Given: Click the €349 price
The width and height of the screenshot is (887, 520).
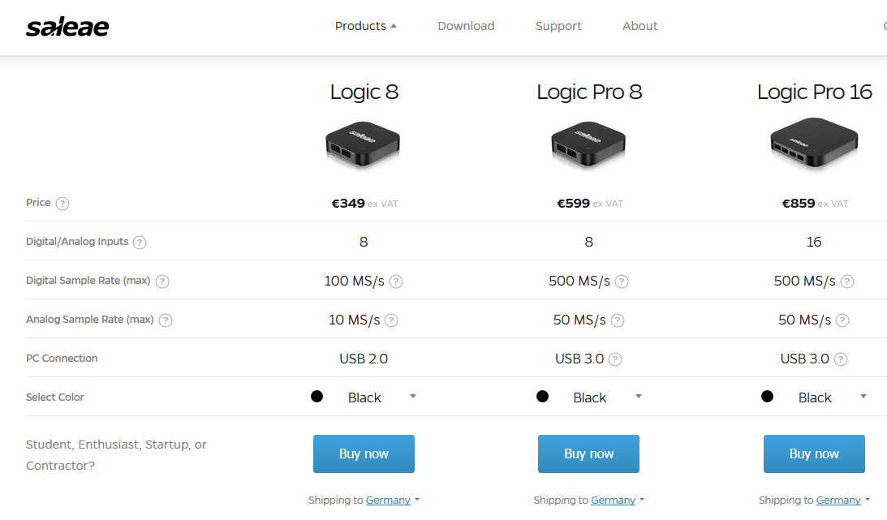Looking at the screenshot, I should [x=348, y=204].
